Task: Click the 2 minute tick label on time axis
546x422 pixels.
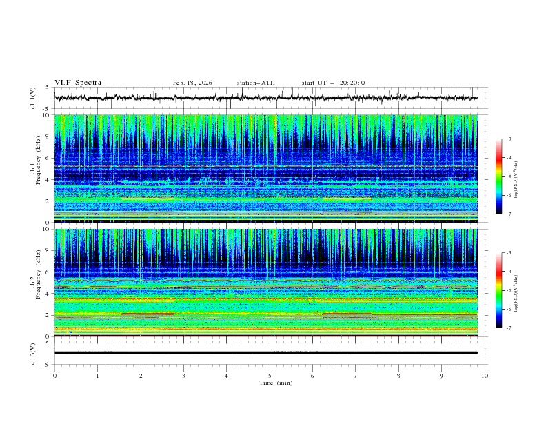Action: [141, 375]
